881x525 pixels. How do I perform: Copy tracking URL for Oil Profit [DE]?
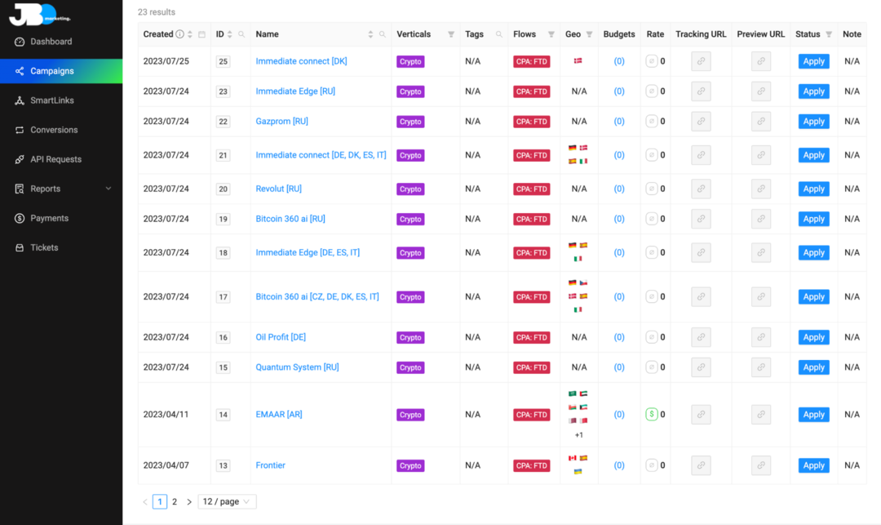click(x=701, y=337)
